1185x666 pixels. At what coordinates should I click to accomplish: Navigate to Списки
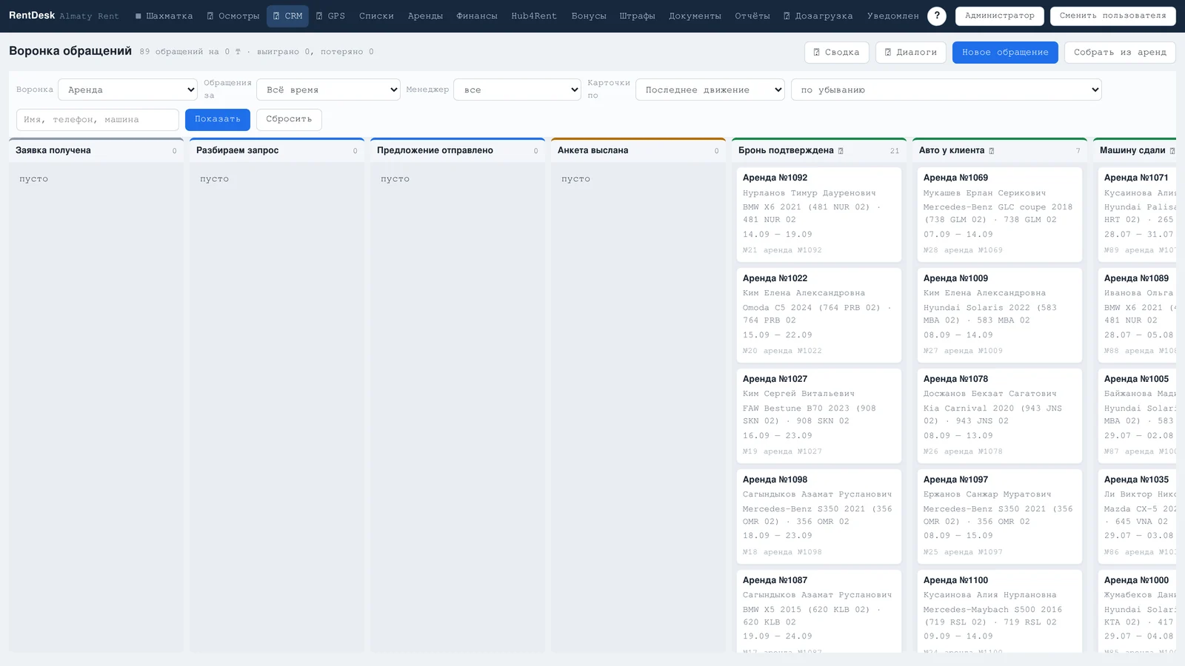point(376,16)
